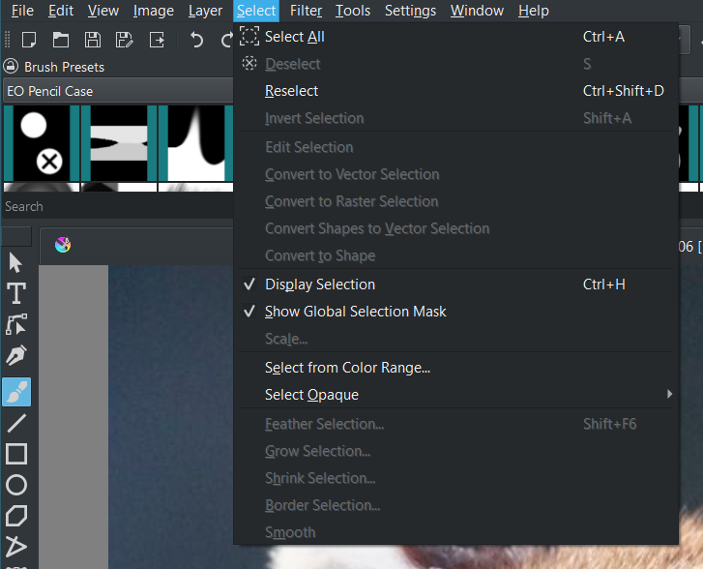The image size is (703, 569).
Task: Click the Save icon in toolbar
Action: (93, 40)
